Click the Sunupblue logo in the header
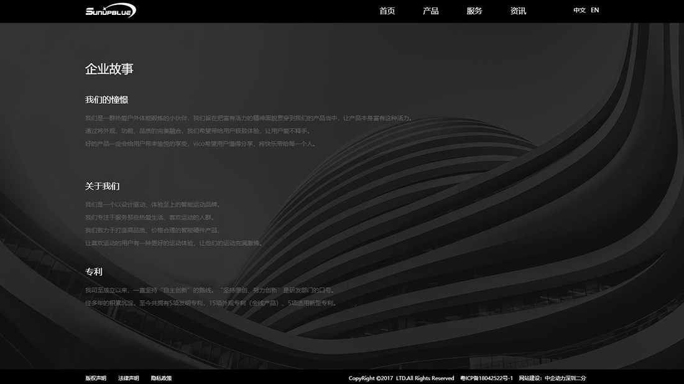This screenshot has width=684, height=384. (x=111, y=11)
